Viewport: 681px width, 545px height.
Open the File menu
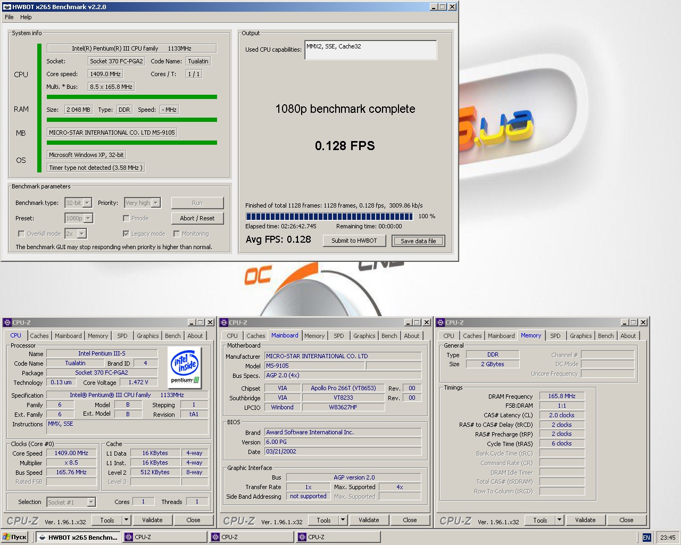click(9, 17)
